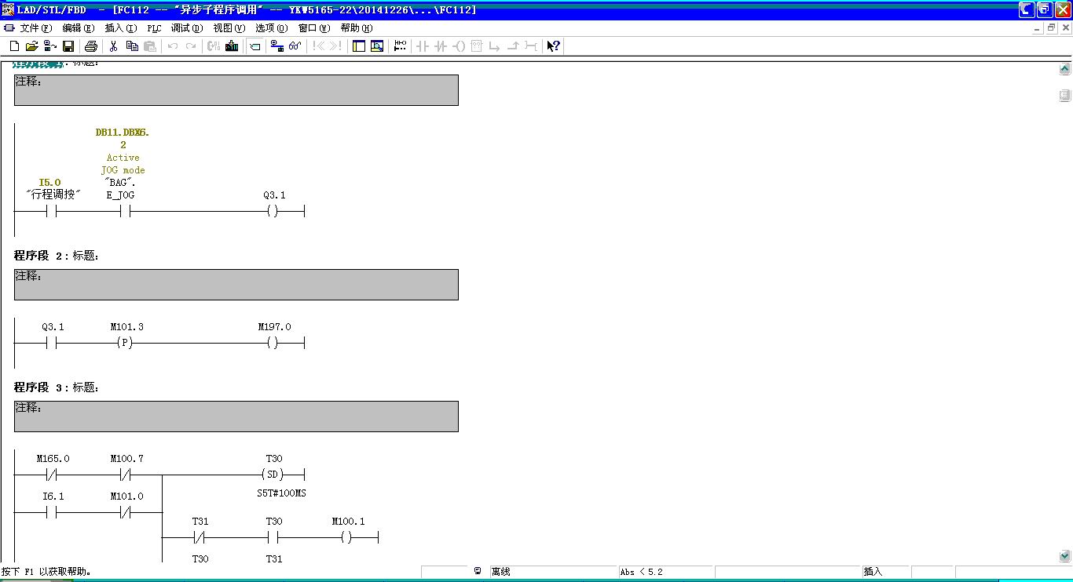Screen dimensions: 1073x582
Task: Print using the printer icon
Action: click(x=91, y=46)
